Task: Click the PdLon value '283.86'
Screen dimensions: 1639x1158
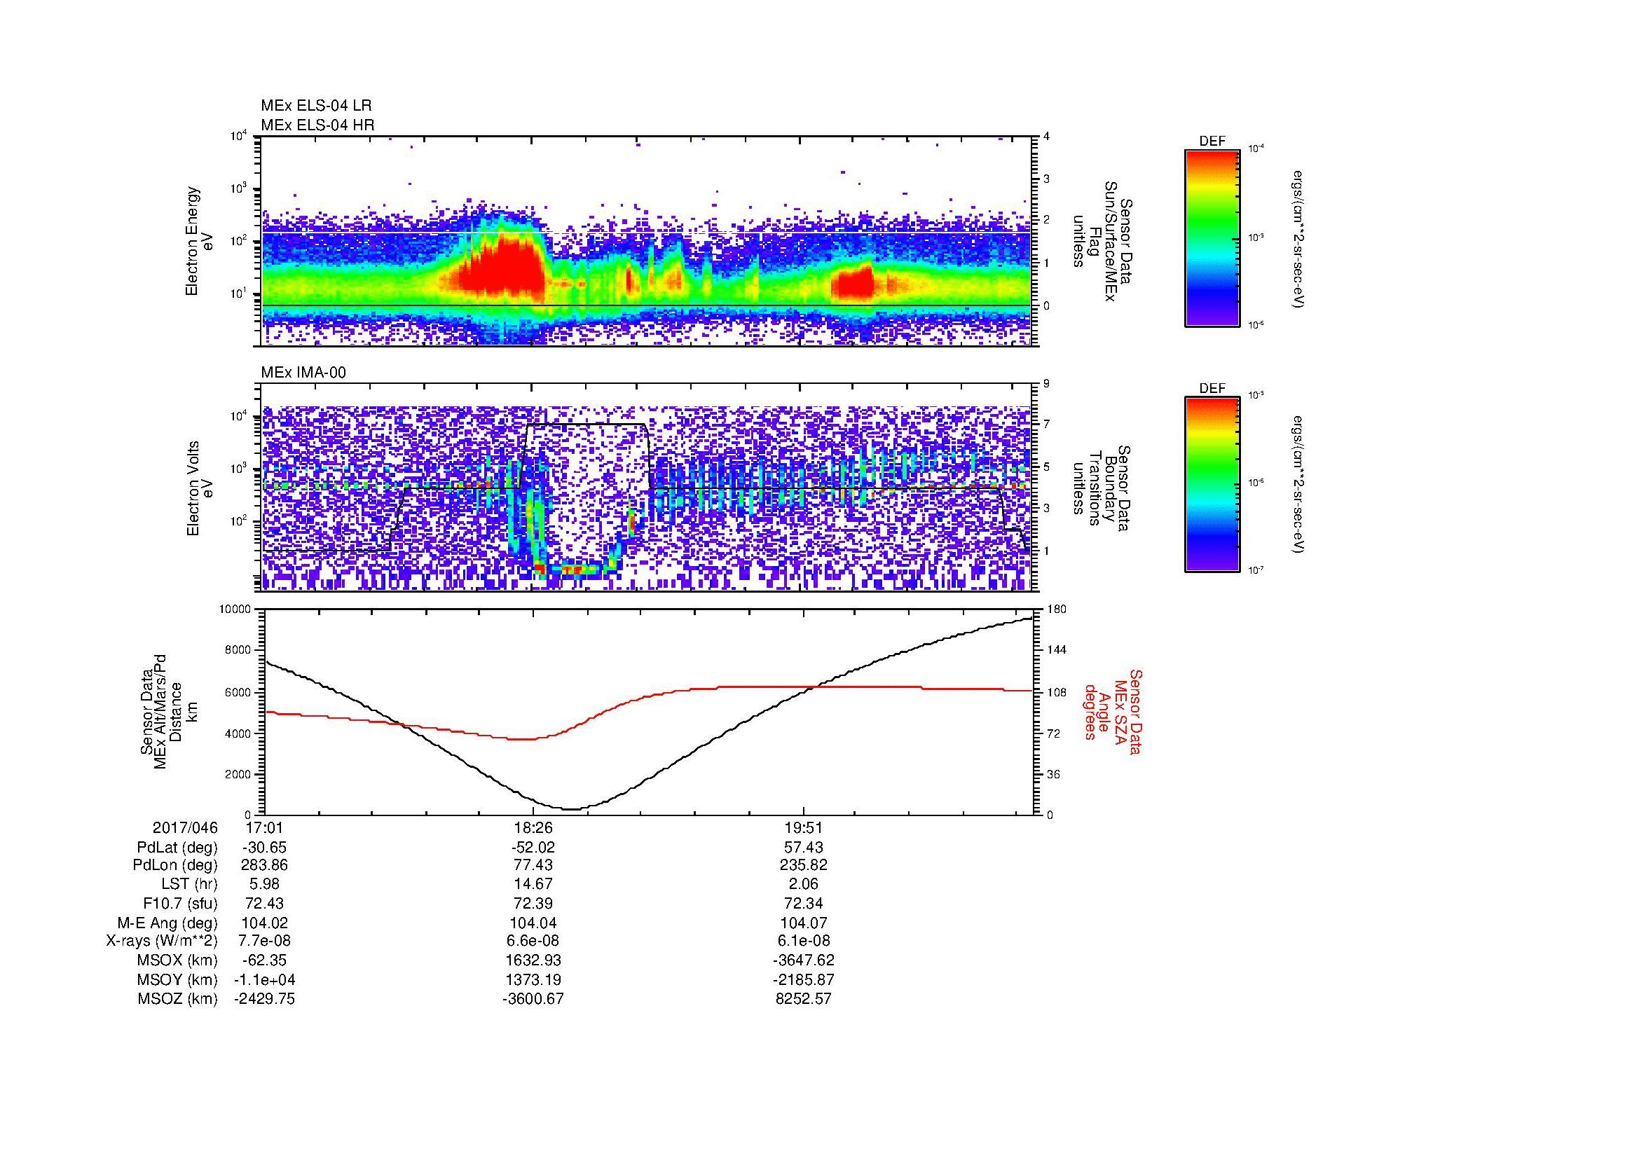Action: coord(265,865)
